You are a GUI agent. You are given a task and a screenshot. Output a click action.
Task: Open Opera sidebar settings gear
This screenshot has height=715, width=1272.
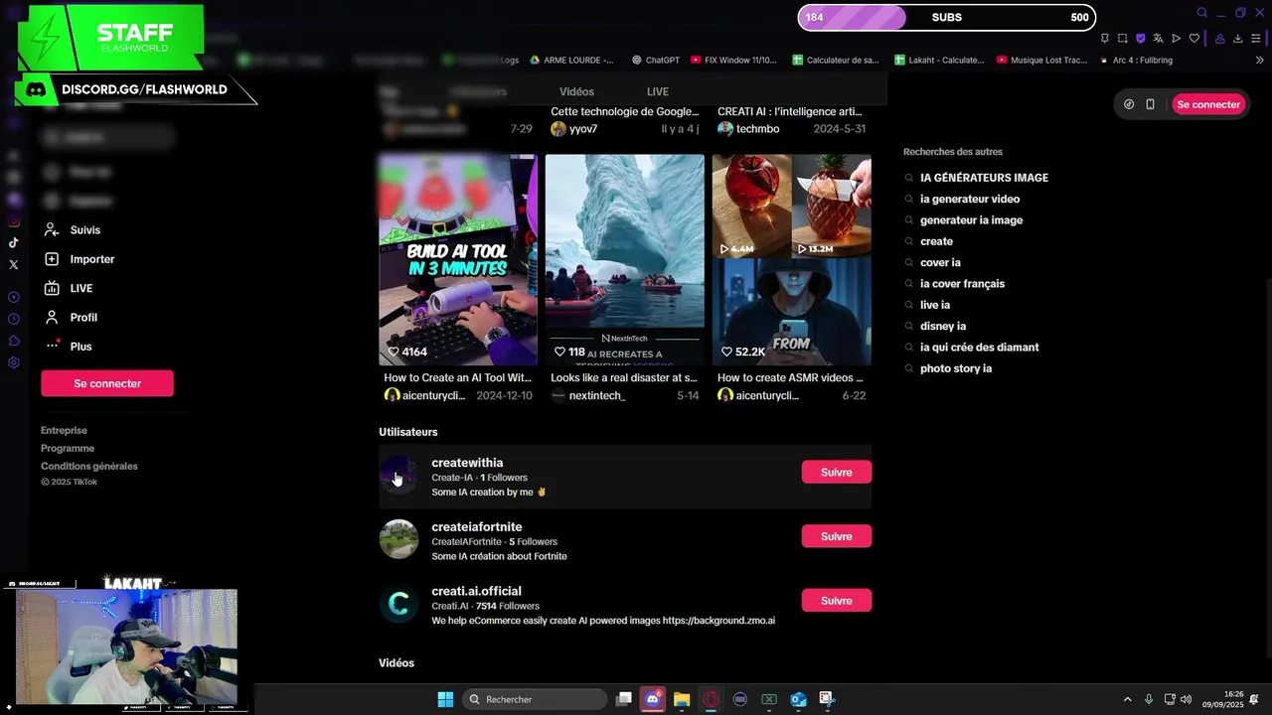point(13,362)
